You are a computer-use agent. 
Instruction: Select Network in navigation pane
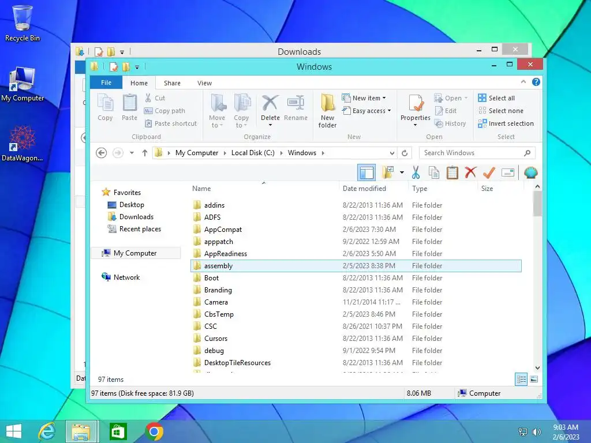(126, 277)
